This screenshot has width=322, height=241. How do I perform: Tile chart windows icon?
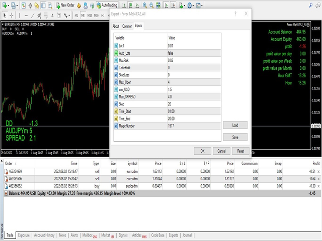point(158,6)
